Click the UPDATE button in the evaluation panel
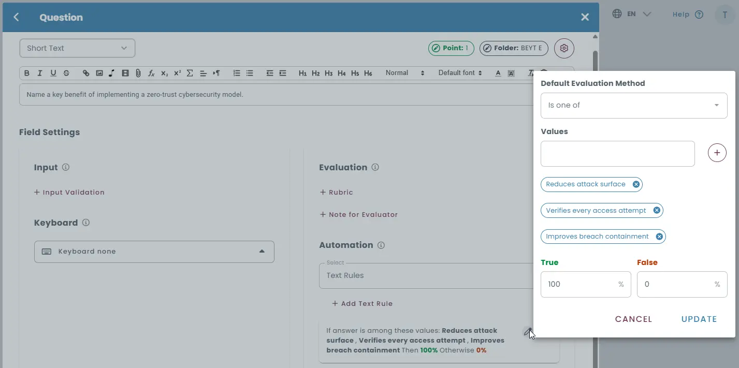The width and height of the screenshot is (739, 368). (x=699, y=319)
